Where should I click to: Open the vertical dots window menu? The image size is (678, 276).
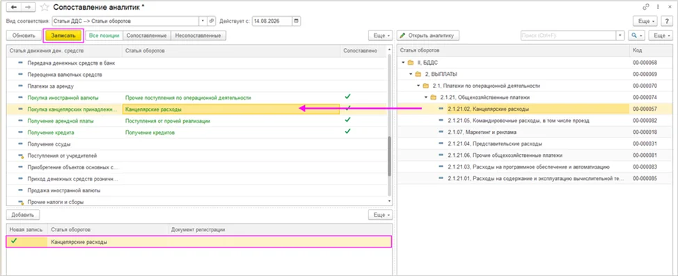[658, 8]
